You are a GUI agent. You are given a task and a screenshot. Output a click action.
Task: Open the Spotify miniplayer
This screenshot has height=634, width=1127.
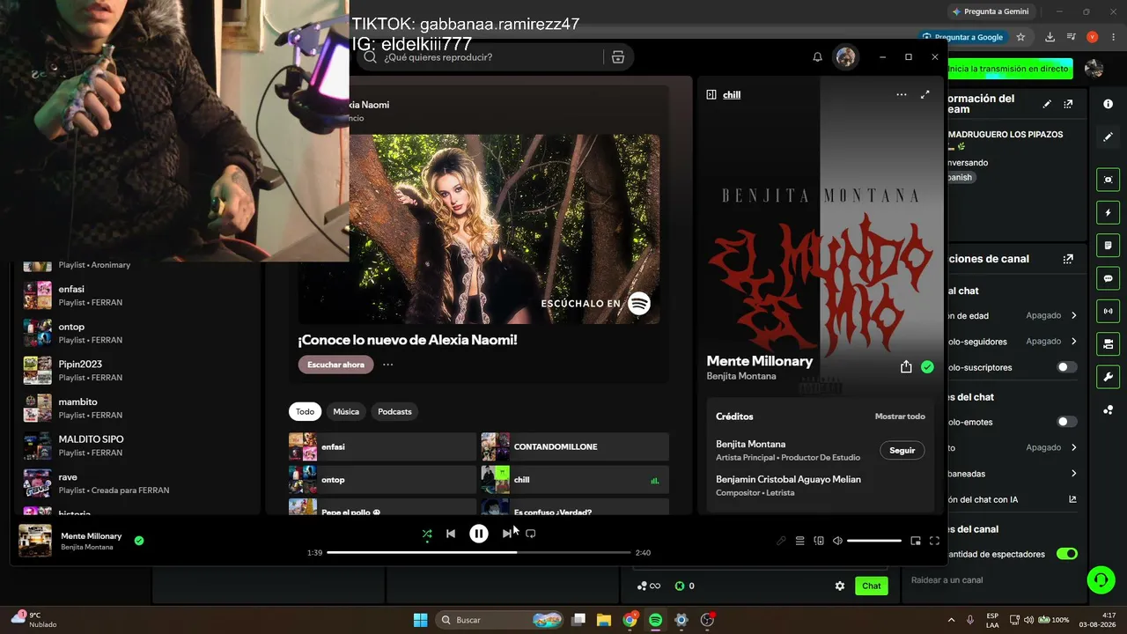click(916, 541)
